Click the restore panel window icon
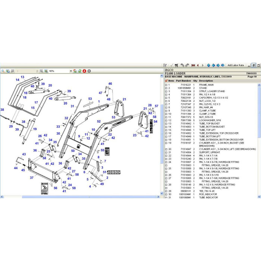This screenshot has width=261, height=261. pyautogui.click(x=254, y=65)
